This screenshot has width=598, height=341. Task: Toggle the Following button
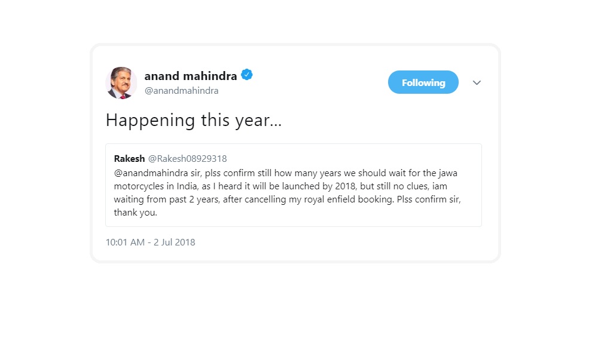(x=423, y=82)
